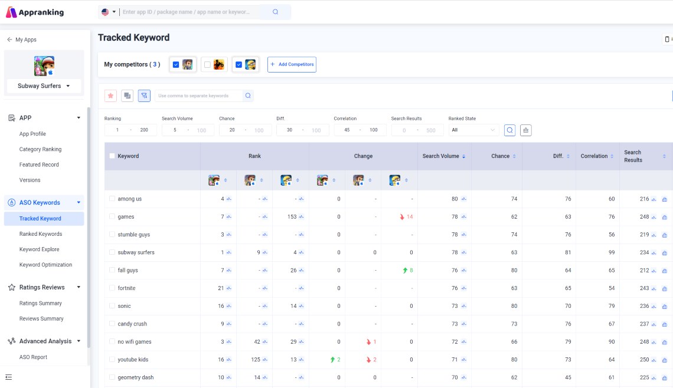Image resolution: width=673 pixels, height=388 pixels.
Task: Open search results chart icon for subway surfers
Action: point(654,252)
